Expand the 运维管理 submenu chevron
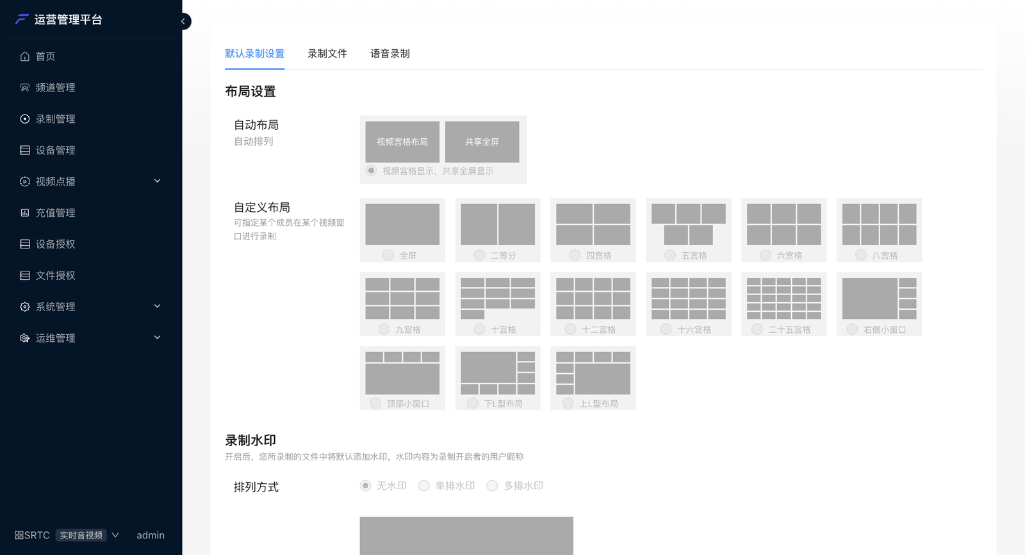Viewport: 1025px width, 555px height. click(158, 338)
